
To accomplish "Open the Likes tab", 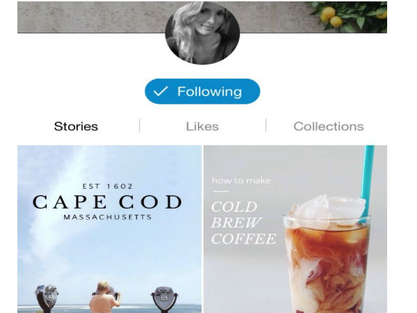I will (x=202, y=127).
